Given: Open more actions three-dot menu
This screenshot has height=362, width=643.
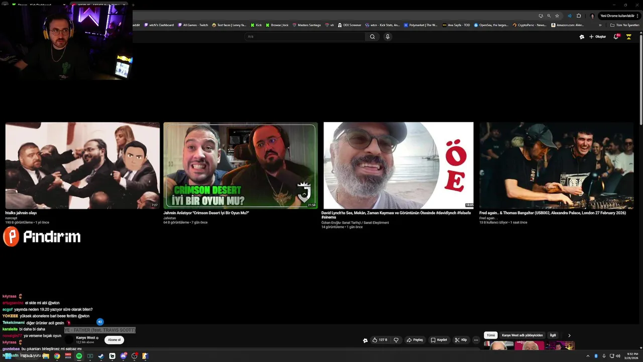Looking at the screenshot, I should (476, 340).
